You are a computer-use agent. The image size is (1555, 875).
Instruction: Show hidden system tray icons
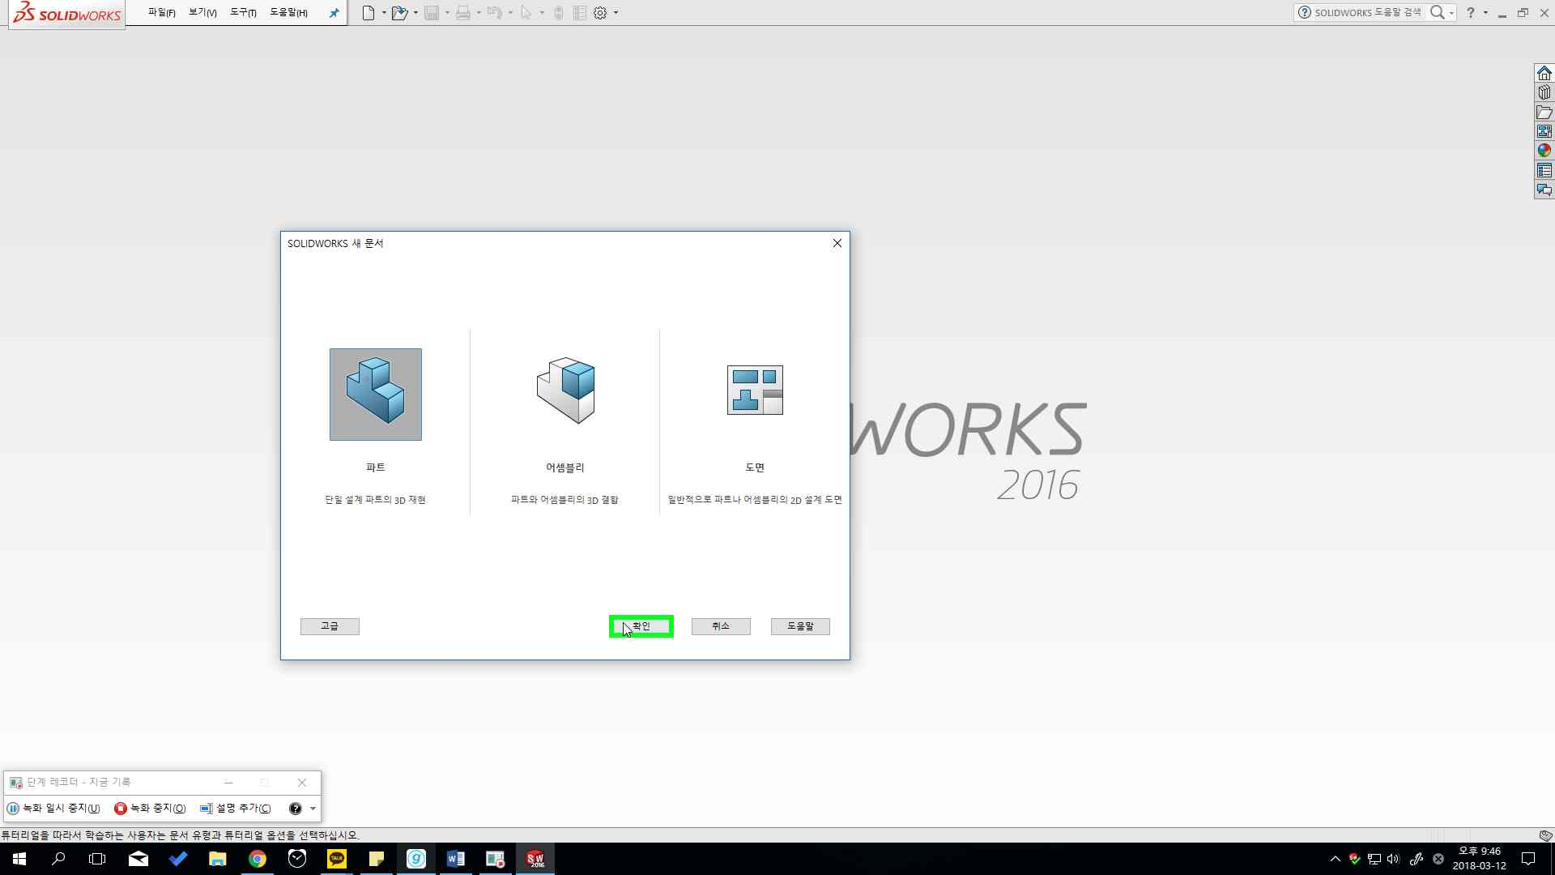(x=1336, y=859)
